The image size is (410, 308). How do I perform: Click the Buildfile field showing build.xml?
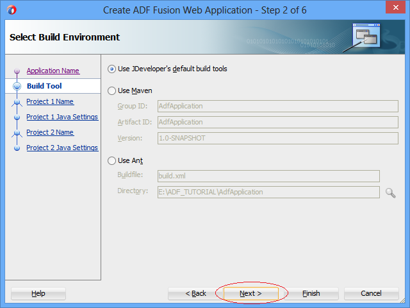click(x=268, y=176)
